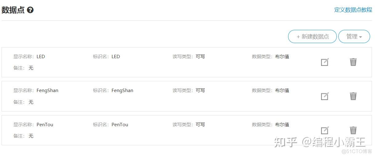375x157 pixels.
Task: Delete the PenTou data point
Action: tap(353, 130)
